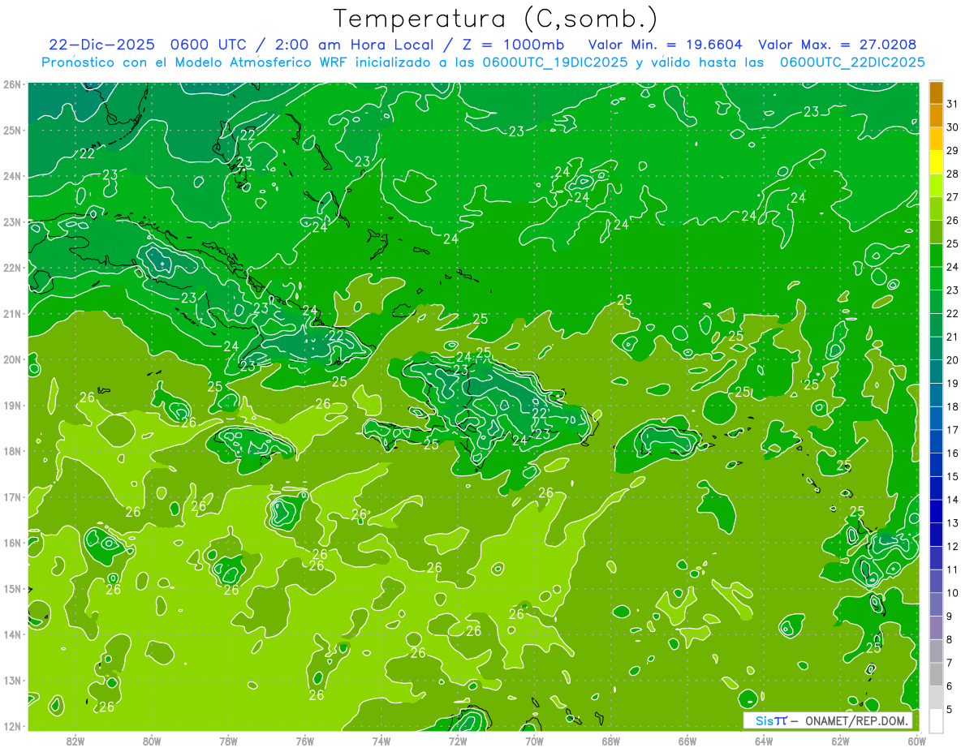Click the title "Temperatura (C,somb.)"

[496, 19]
